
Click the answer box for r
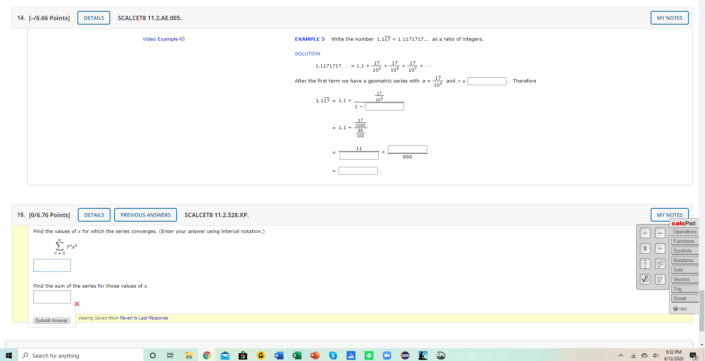click(487, 81)
